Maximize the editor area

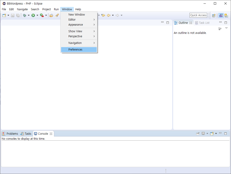pos(168,22)
